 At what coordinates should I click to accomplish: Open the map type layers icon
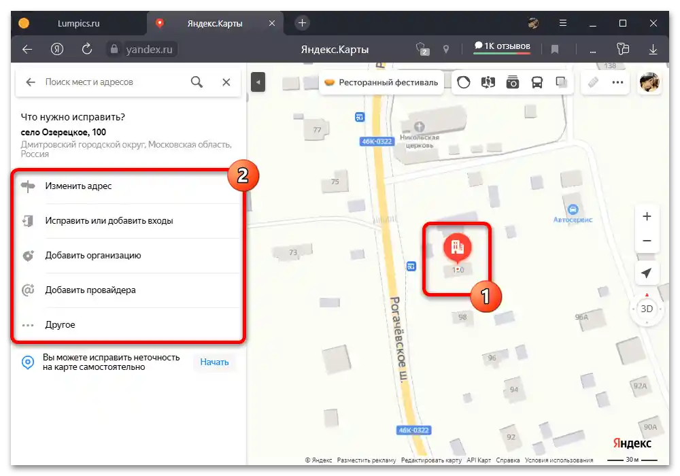coord(561,82)
